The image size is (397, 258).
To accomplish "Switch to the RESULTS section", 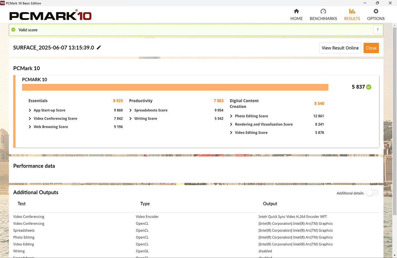I will [352, 15].
